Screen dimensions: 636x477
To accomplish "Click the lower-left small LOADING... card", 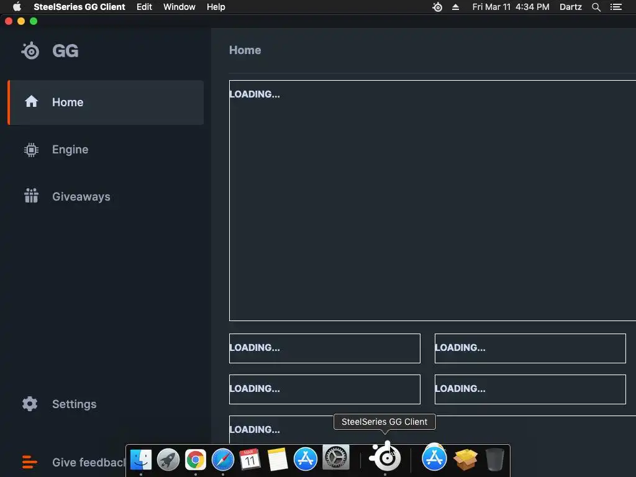I will click(324, 389).
